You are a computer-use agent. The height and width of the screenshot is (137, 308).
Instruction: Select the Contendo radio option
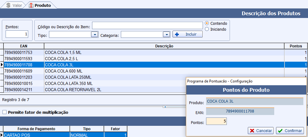(x=207, y=24)
